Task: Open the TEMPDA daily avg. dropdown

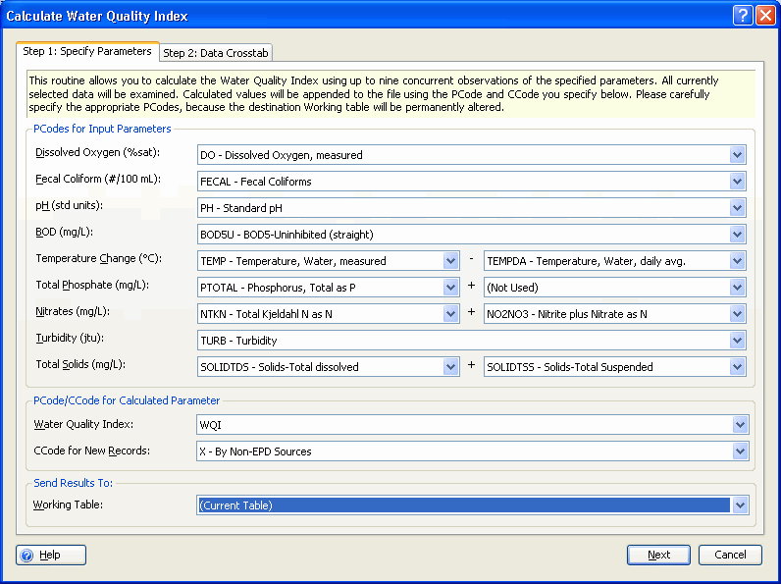Action: (x=738, y=261)
